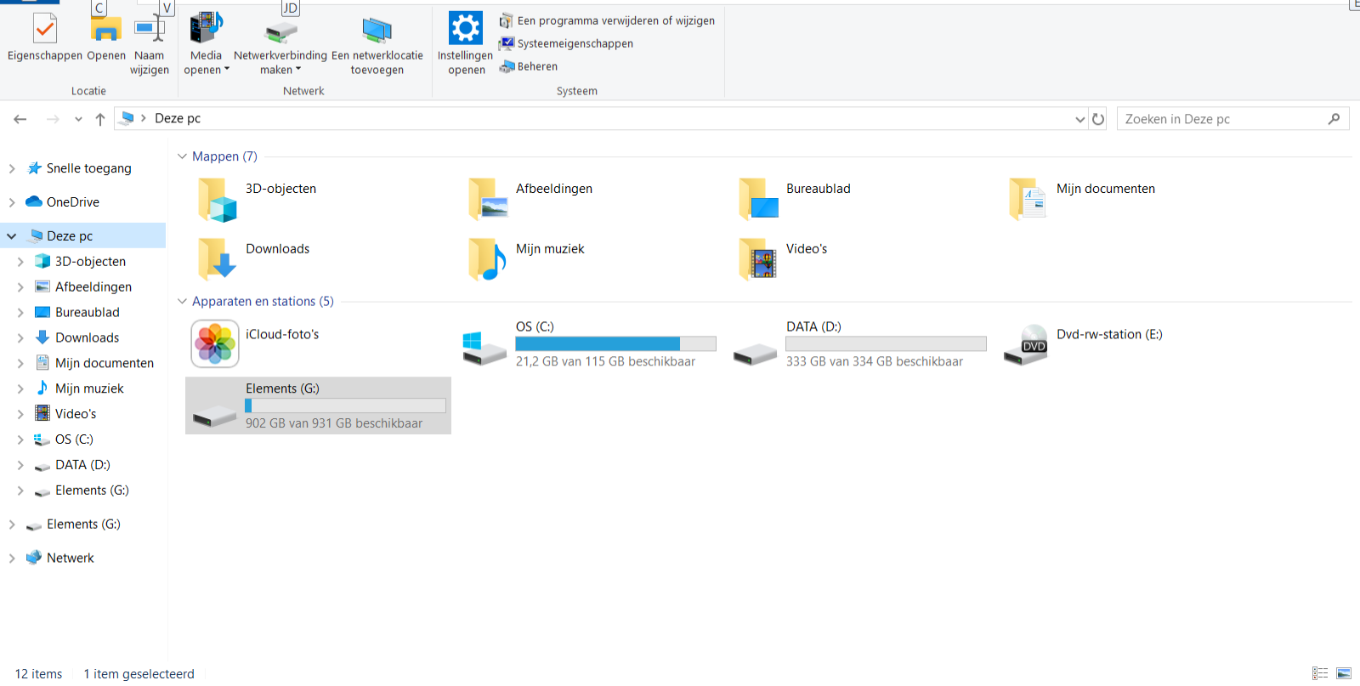
Task: Switch to details view in status bar
Action: [1319, 673]
